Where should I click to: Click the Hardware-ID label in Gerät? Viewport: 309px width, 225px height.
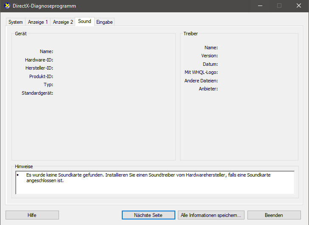click(x=39, y=60)
